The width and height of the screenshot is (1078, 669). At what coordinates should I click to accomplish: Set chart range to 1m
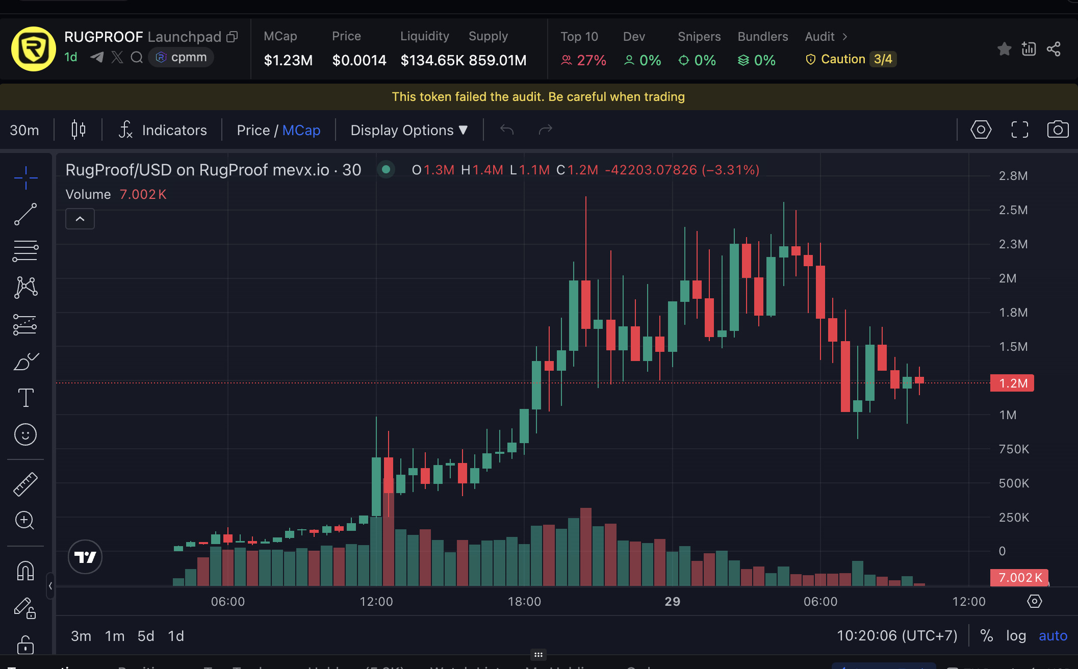115,636
